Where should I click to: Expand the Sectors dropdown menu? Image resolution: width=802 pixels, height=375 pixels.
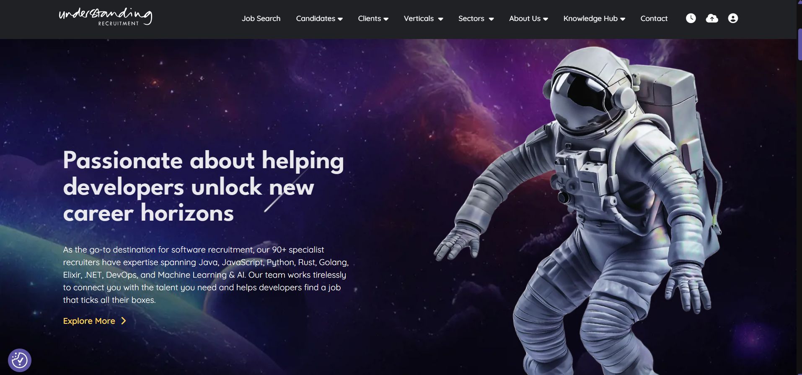476,18
